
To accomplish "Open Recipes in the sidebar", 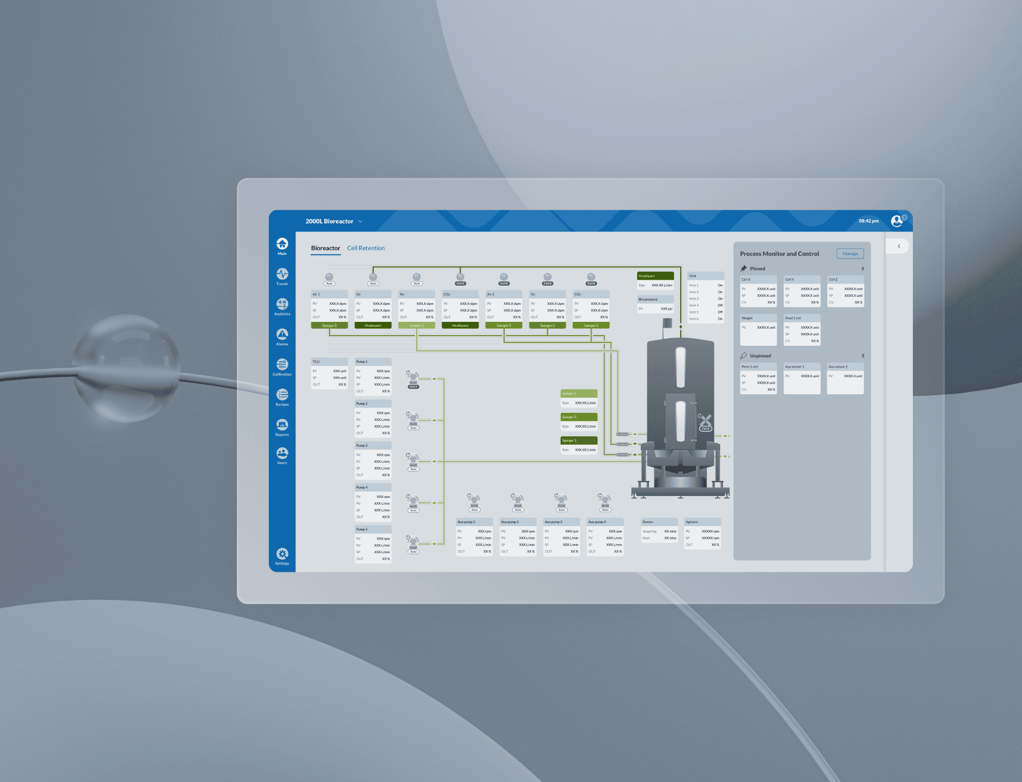I will click(282, 397).
